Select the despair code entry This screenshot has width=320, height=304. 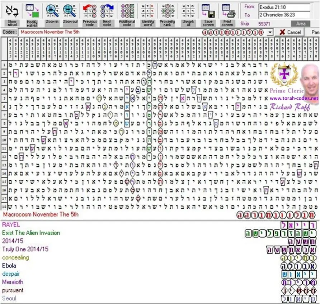point(11,274)
